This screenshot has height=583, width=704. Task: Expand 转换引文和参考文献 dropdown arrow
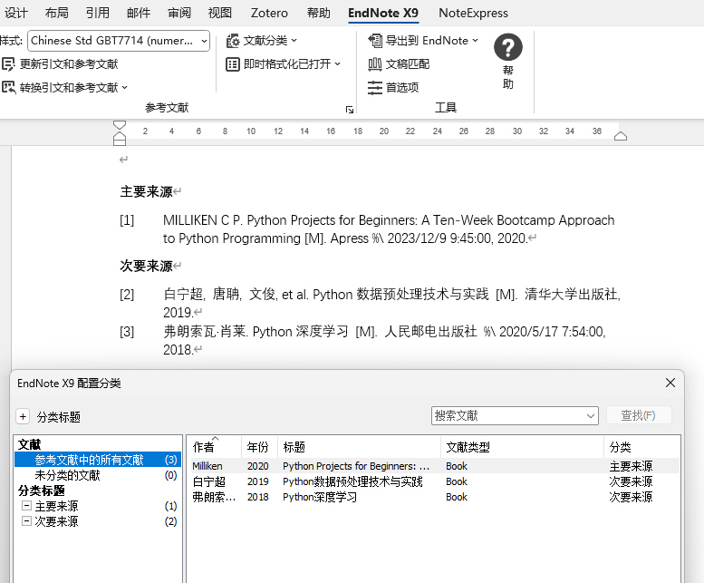[x=125, y=87]
